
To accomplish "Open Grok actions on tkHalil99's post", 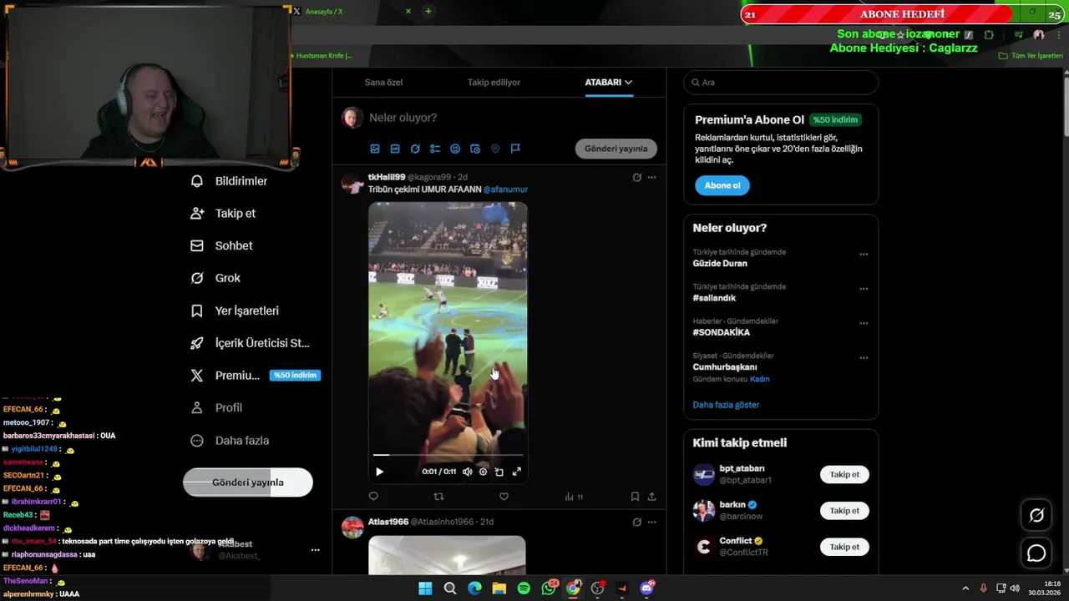I will tap(636, 177).
